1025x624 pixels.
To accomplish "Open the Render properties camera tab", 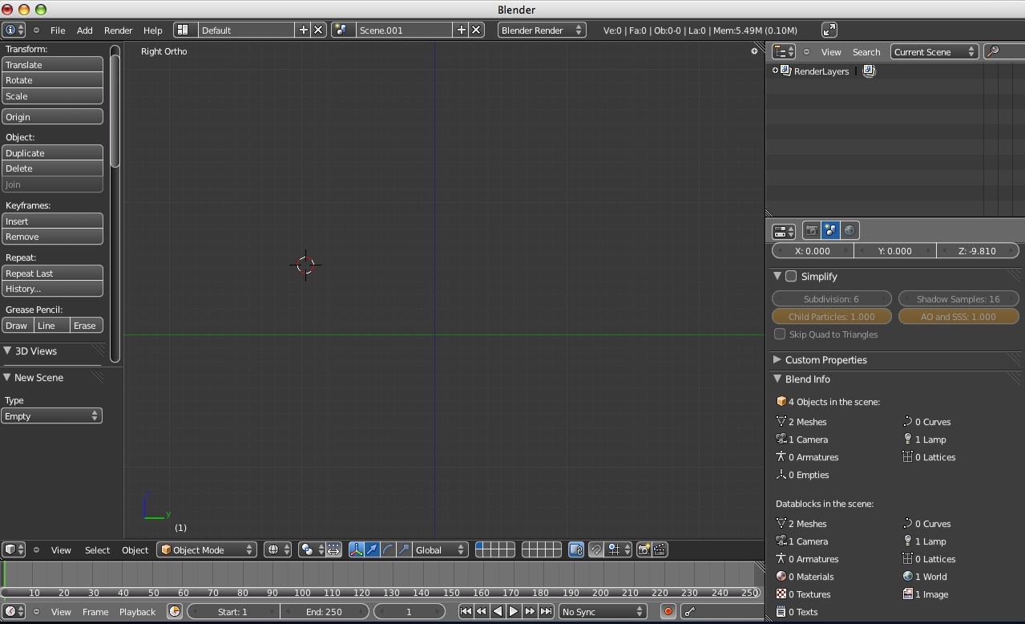I will click(x=811, y=231).
